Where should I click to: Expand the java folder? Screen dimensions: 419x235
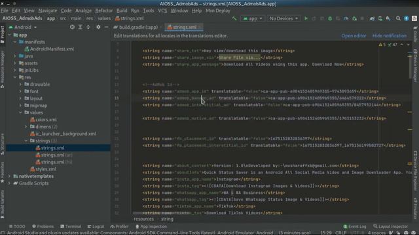(15, 56)
